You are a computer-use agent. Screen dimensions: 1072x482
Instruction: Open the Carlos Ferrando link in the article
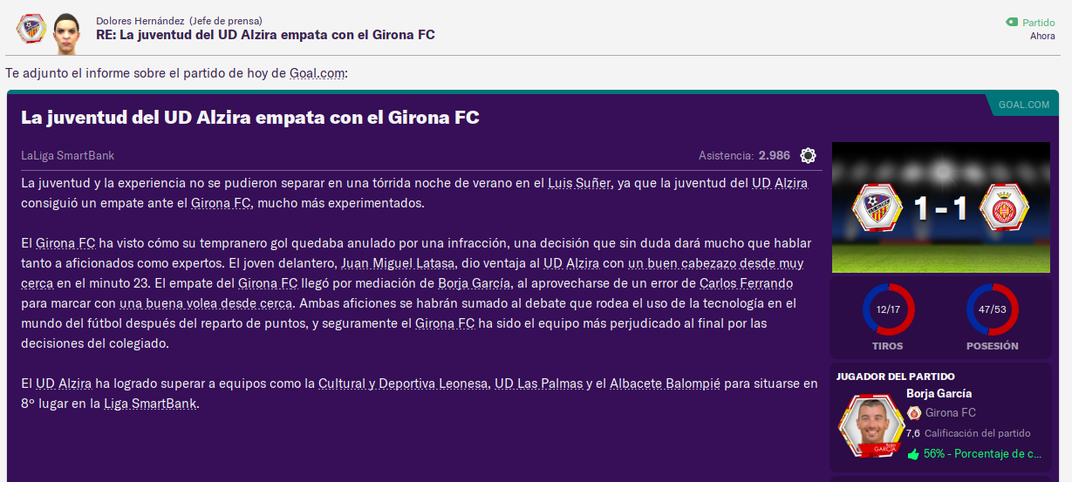click(x=746, y=283)
